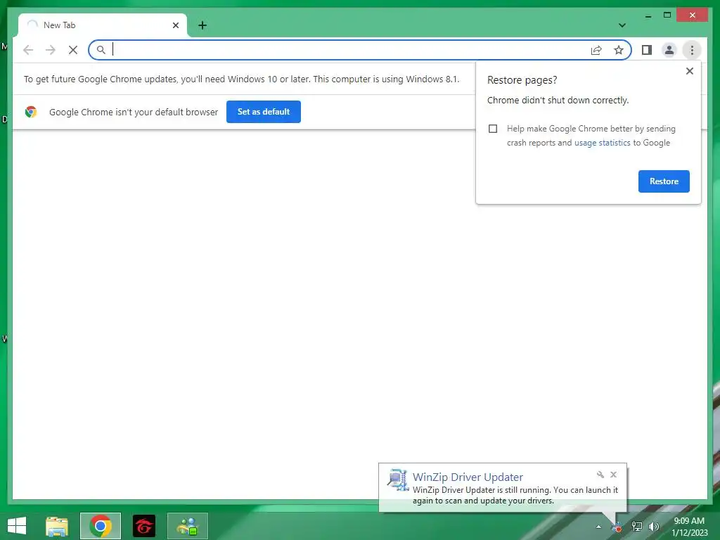Click Set as default button
This screenshot has width=720, height=540.
click(x=264, y=112)
